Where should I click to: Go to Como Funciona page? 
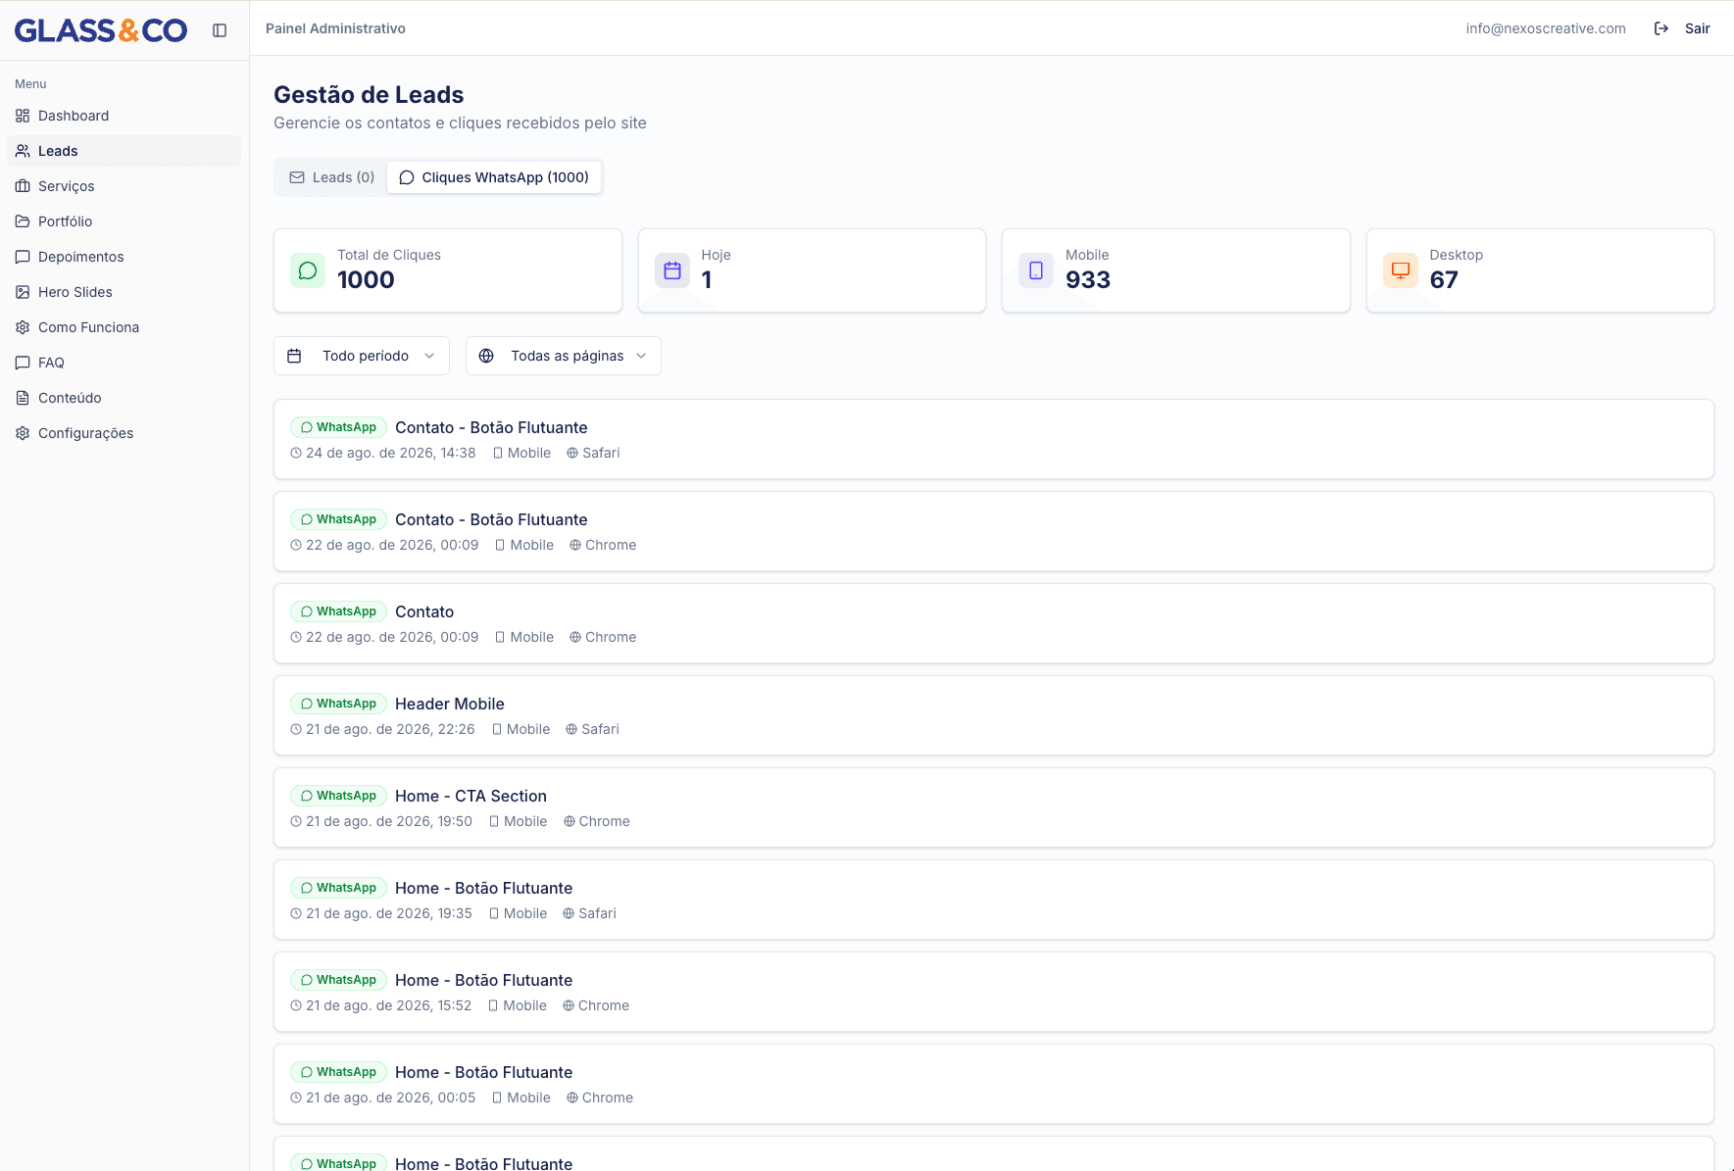(124, 327)
